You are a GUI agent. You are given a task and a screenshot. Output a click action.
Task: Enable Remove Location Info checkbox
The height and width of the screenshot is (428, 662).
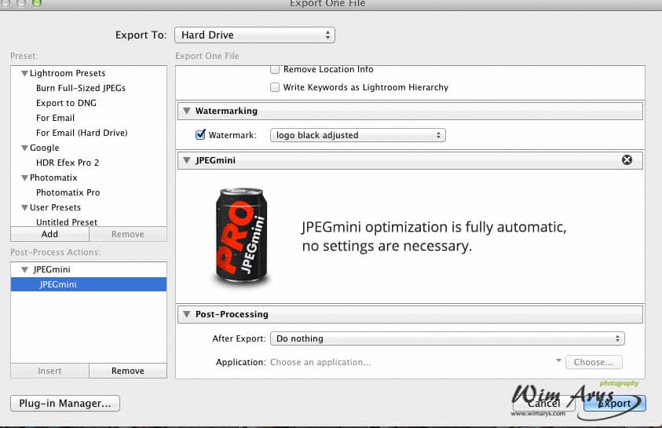(274, 69)
